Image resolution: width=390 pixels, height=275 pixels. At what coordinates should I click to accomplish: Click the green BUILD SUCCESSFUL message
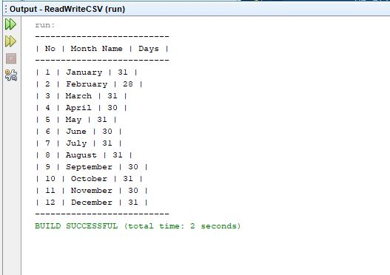[138, 226]
